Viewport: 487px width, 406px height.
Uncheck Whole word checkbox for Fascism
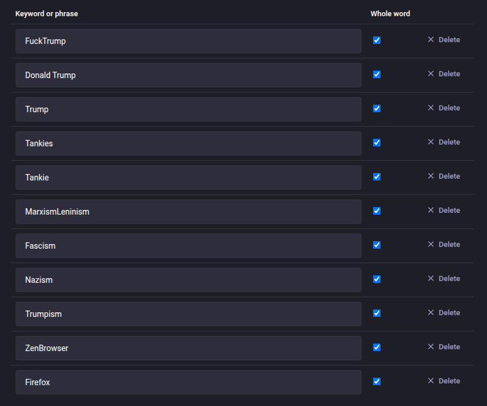point(377,245)
